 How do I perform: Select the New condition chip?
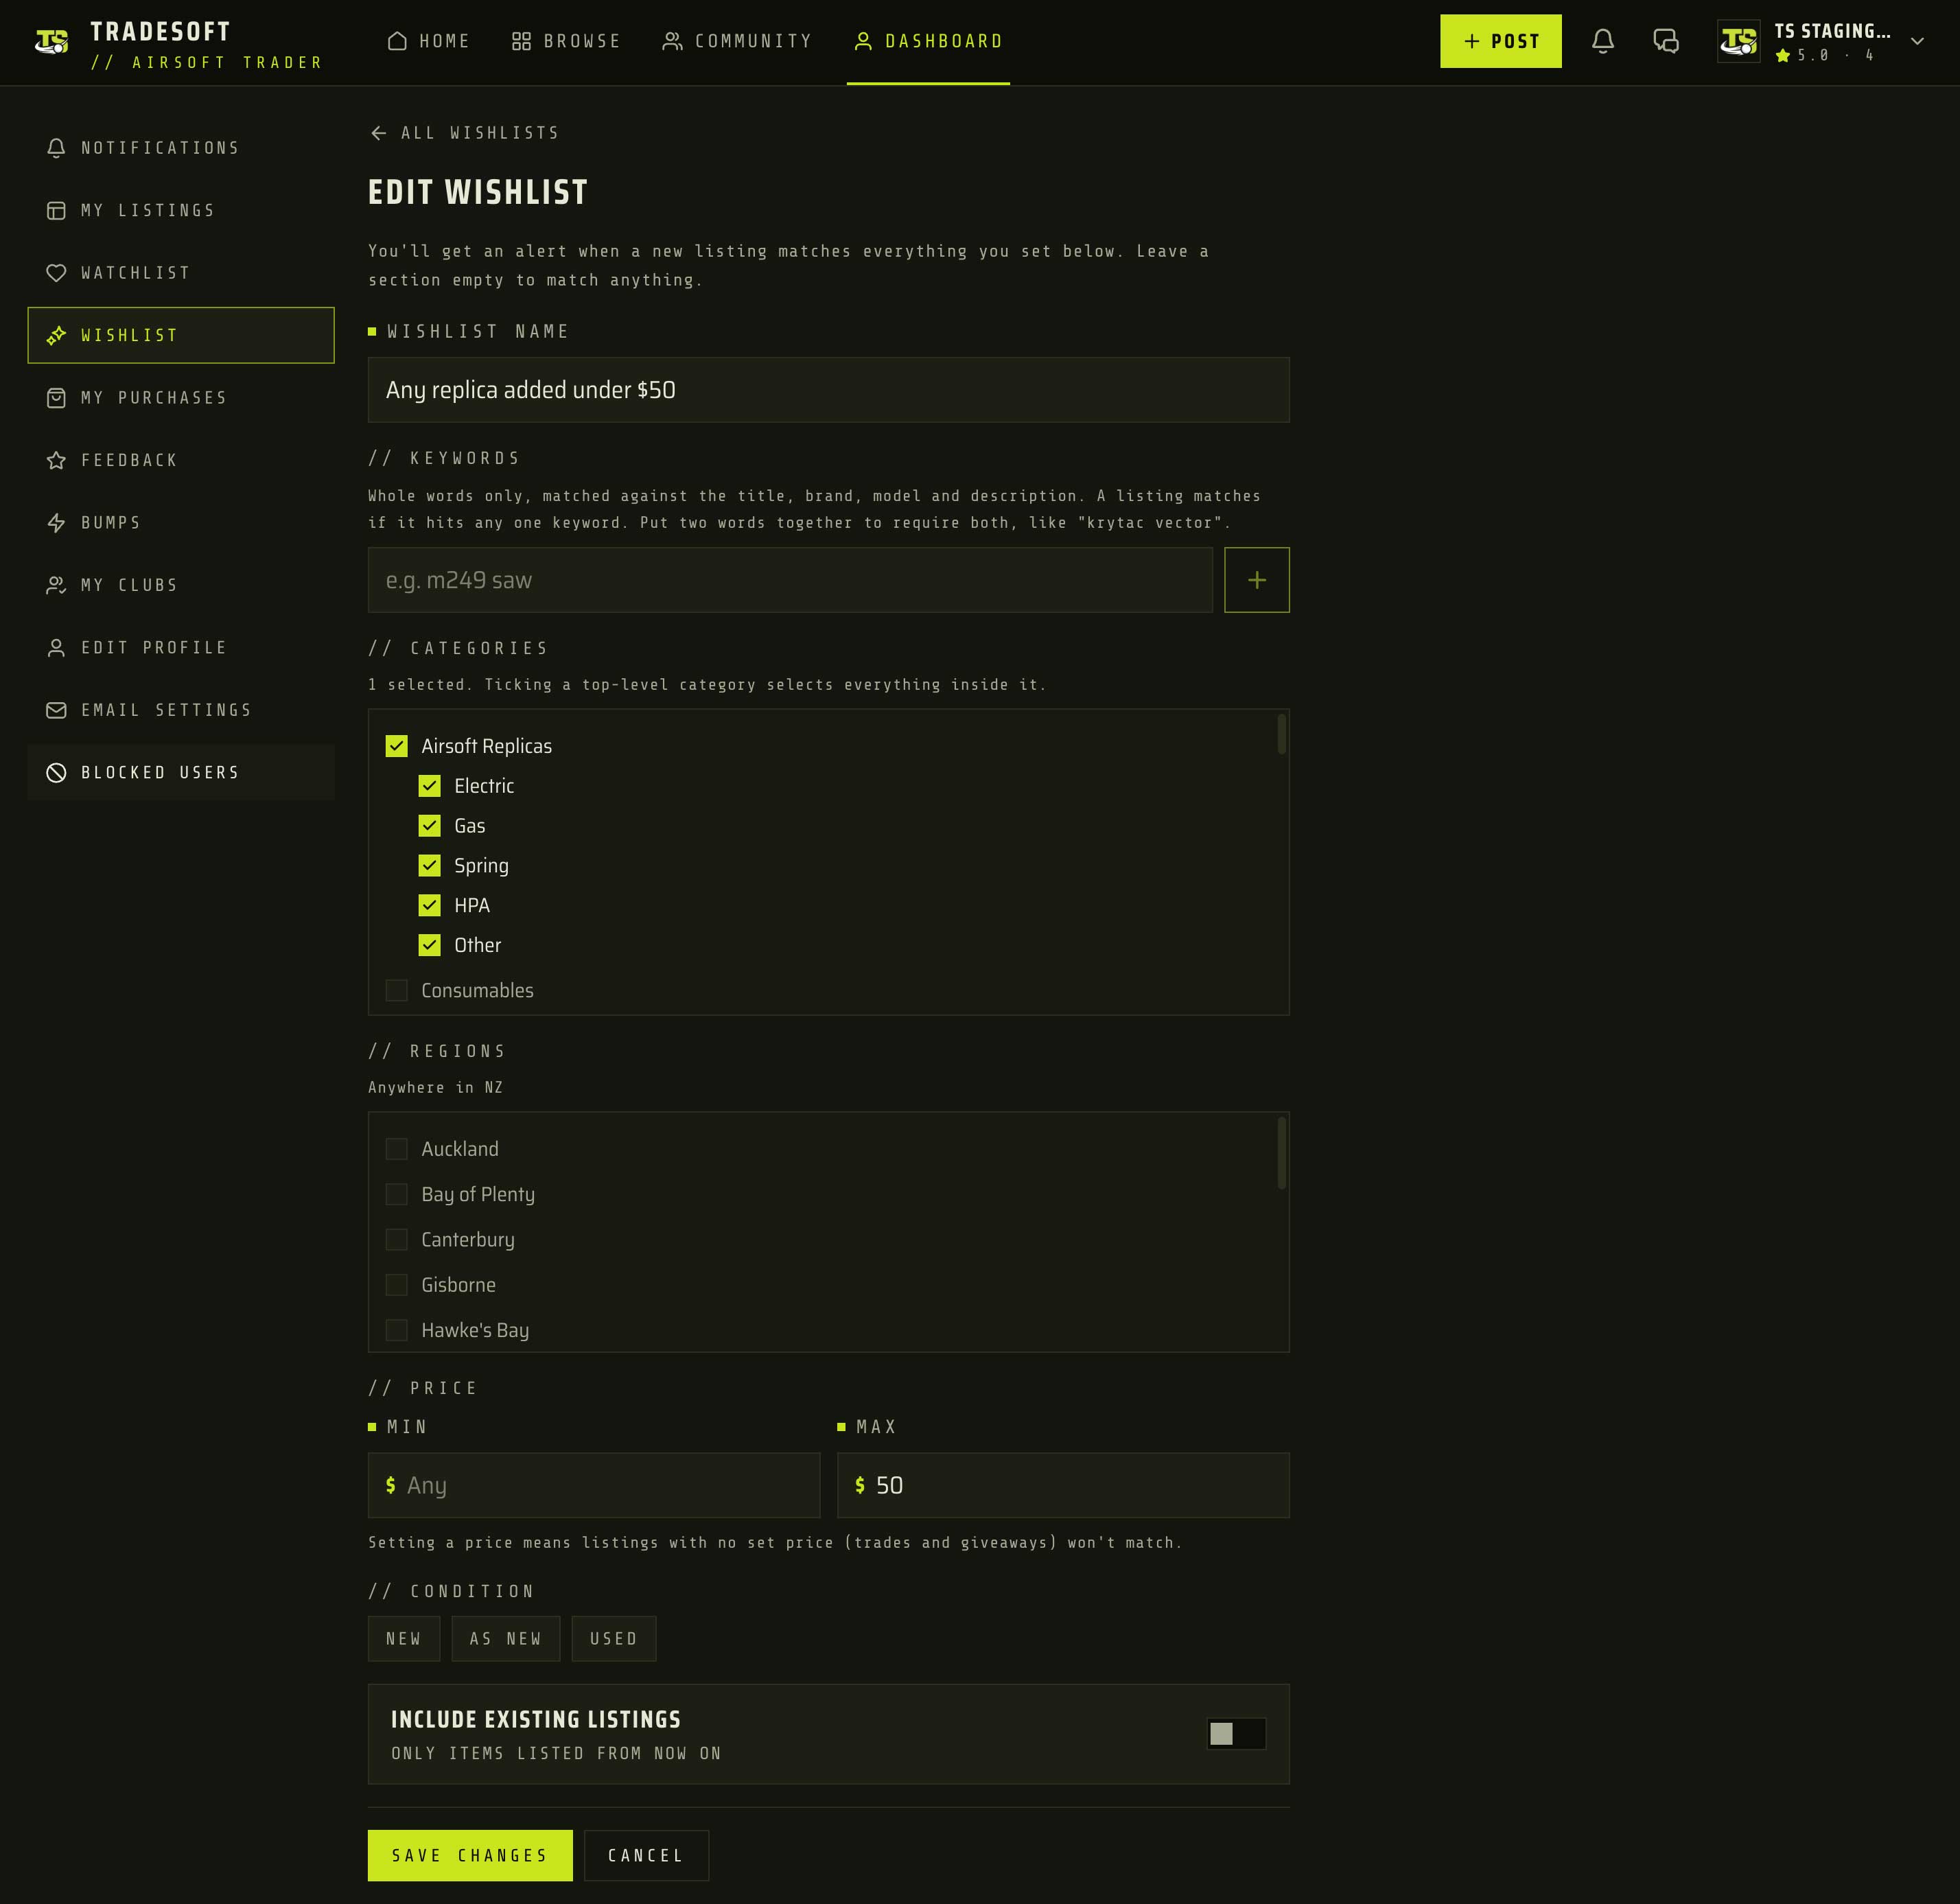coord(404,1639)
